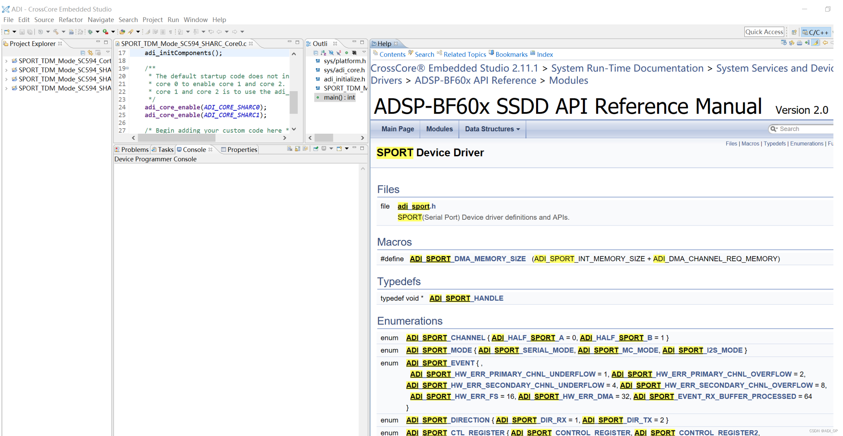Click Collapse All in Project Explorer
Screen dimensions: 843x436
tap(83, 53)
